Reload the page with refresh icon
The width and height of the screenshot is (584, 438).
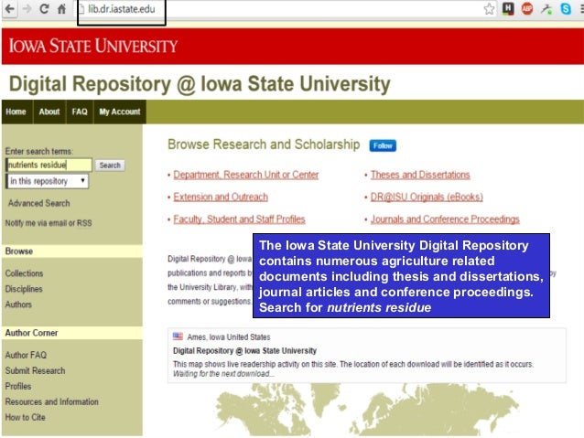[44, 8]
